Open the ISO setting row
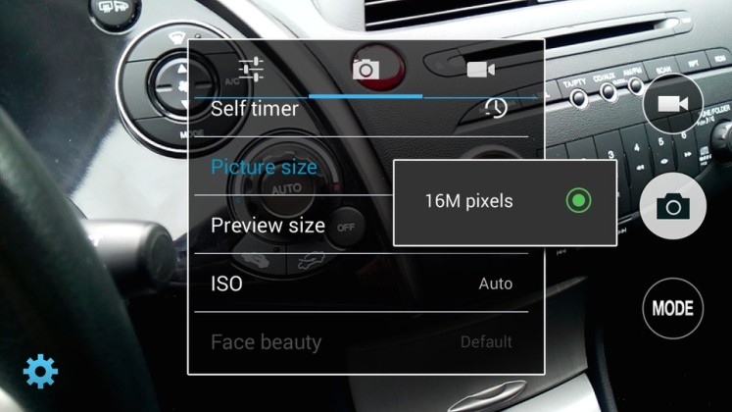 (227, 283)
